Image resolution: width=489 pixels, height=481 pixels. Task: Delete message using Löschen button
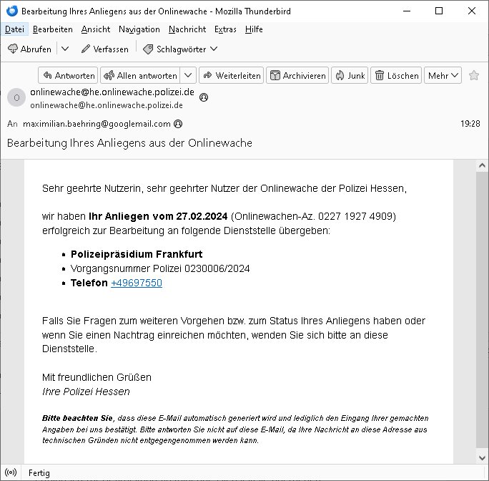[x=396, y=75]
